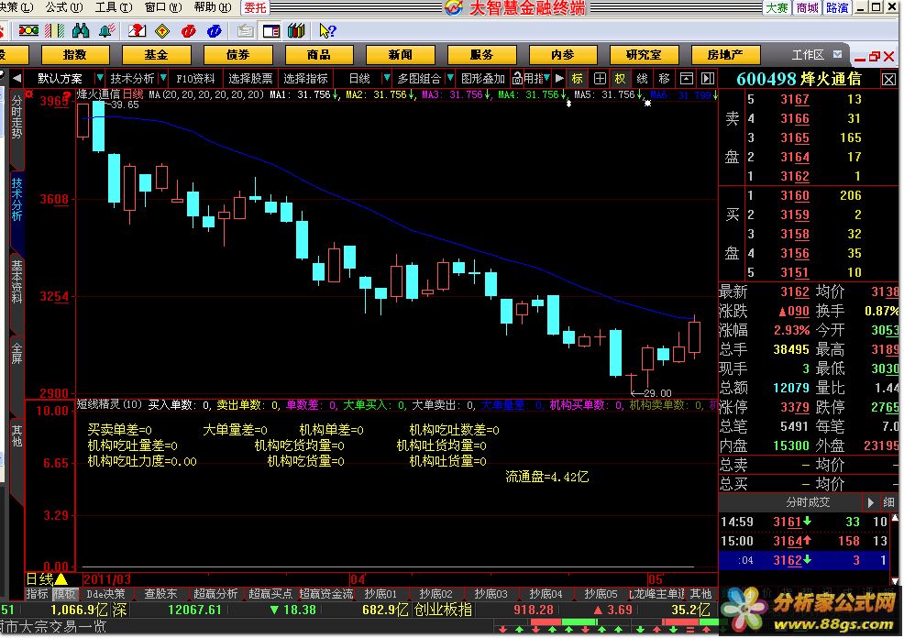The image size is (904, 638).
Task: Select the 新闻 yellow tab
Action: [x=400, y=55]
